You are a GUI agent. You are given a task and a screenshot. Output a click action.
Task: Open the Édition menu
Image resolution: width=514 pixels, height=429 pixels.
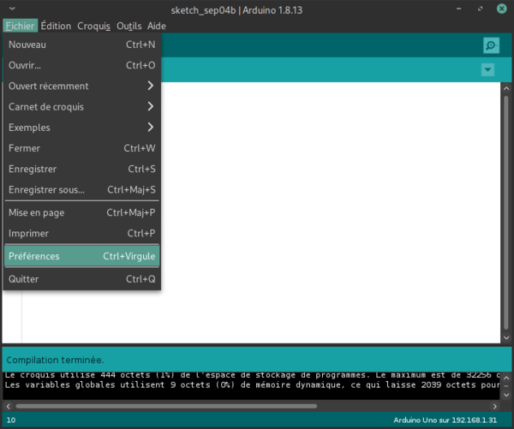[x=56, y=26]
